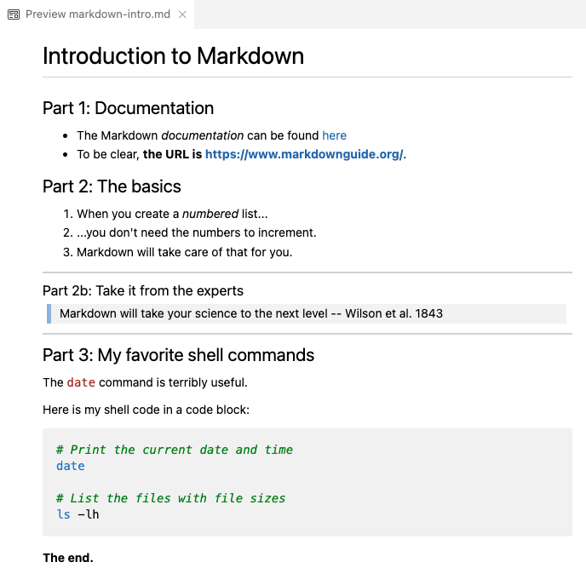Click 'Part 2b: Take it from the experts' heading
This screenshot has height=585, width=586.
coord(142,290)
